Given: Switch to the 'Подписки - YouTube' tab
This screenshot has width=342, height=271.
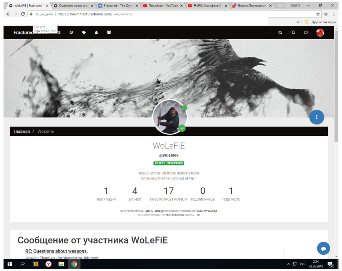Looking at the screenshot, I should click(163, 6).
